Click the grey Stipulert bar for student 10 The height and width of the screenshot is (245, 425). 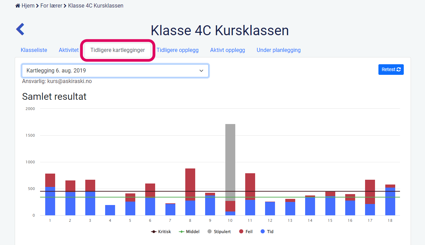pyautogui.click(x=230, y=161)
